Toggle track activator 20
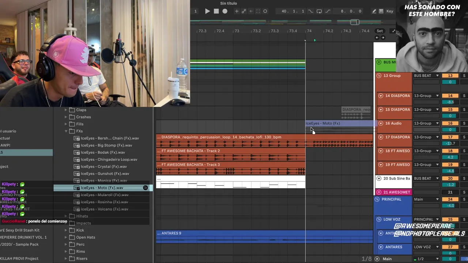468x263 pixels. 450,179
